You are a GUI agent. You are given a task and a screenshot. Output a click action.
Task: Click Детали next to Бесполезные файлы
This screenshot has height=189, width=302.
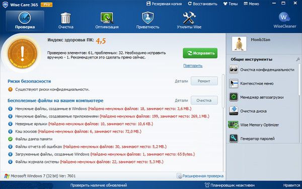coord(181,100)
